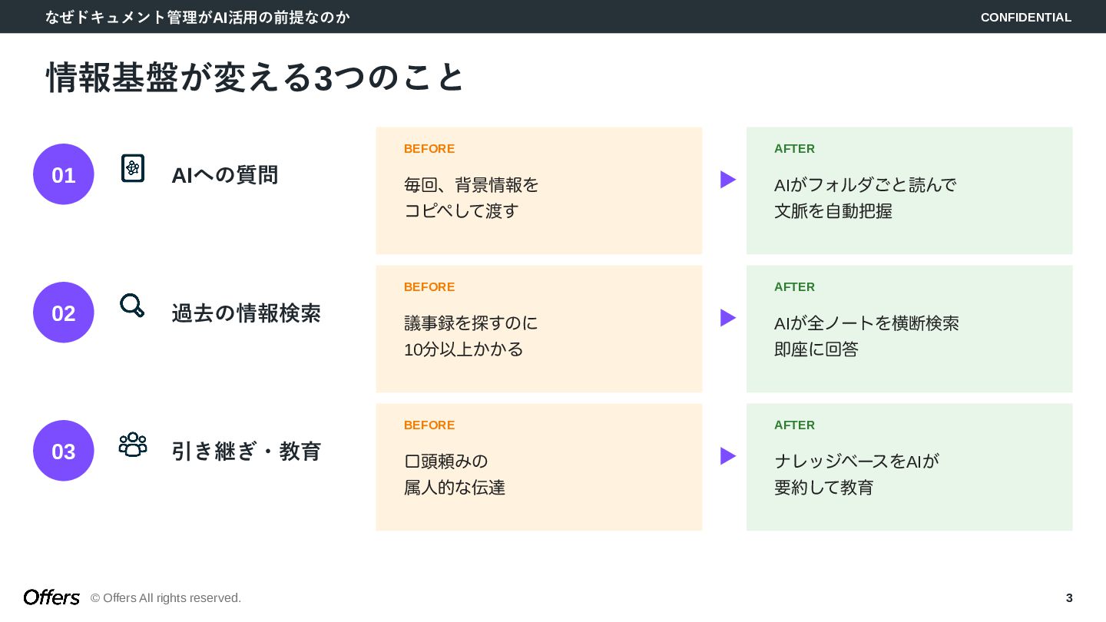The image size is (1106, 622).
Task: Click the Offers logo in the footer
Action: click(x=51, y=597)
